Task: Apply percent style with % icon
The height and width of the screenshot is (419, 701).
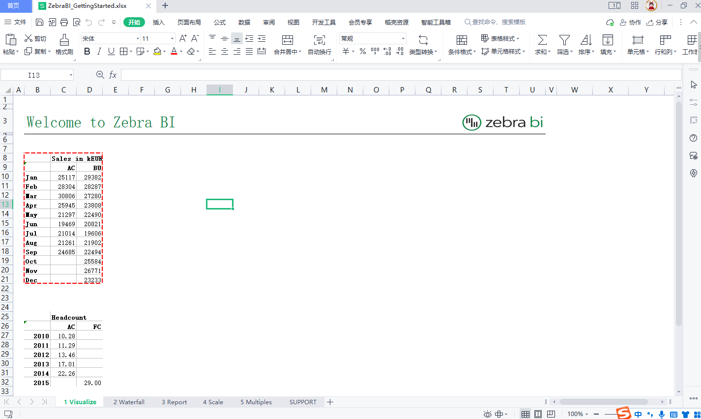Action: pos(363,51)
